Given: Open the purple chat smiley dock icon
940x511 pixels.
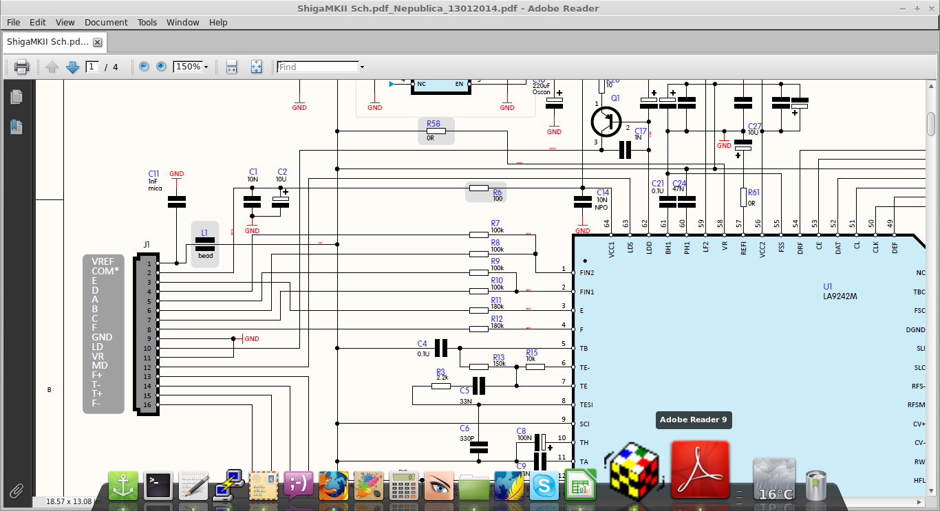Looking at the screenshot, I should tap(299, 486).
